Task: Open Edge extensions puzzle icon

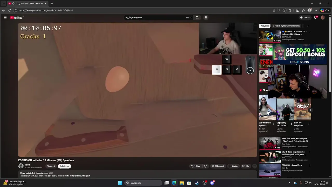Action: point(290,10)
